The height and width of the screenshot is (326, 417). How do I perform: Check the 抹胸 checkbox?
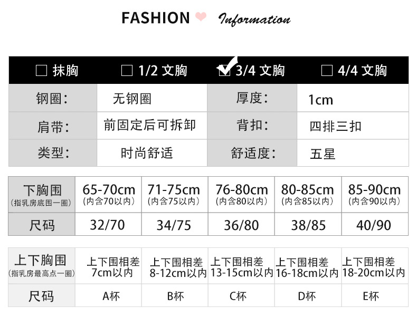point(41,71)
